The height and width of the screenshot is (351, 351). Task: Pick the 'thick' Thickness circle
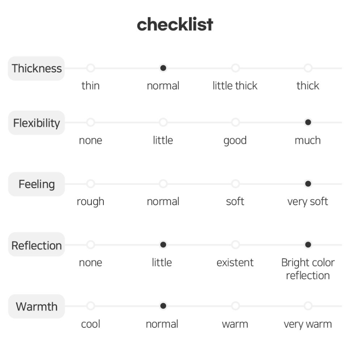pyautogui.click(x=308, y=68)
